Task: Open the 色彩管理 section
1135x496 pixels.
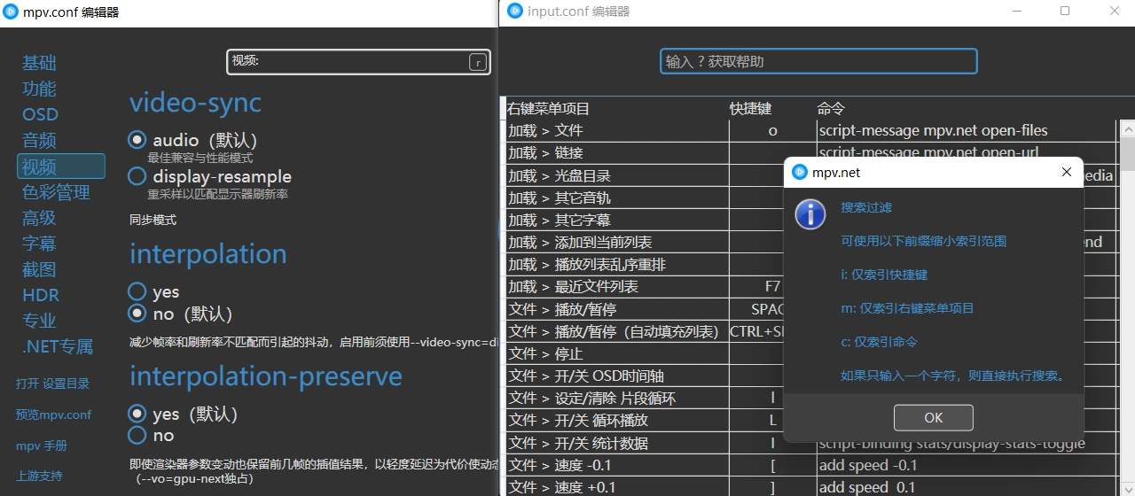Action: pos(56,191)
